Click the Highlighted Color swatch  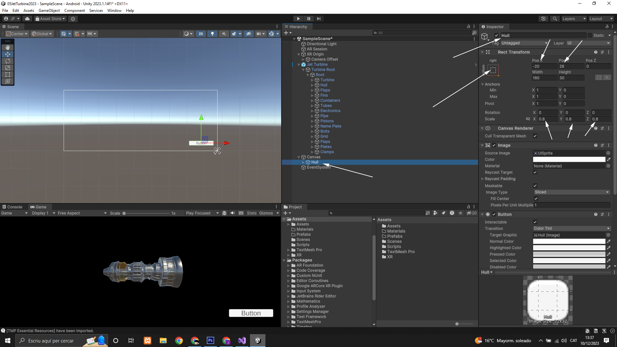pyautogui.click(x=569, y=248)
